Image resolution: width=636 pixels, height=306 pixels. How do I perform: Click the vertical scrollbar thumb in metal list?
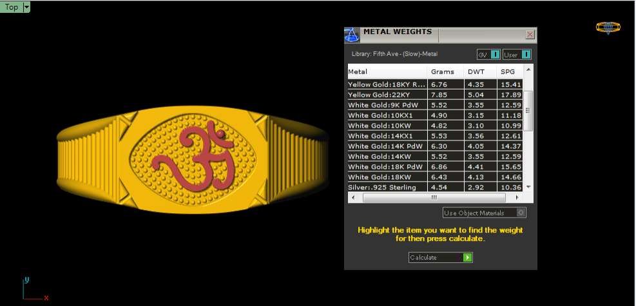[528, 110]
